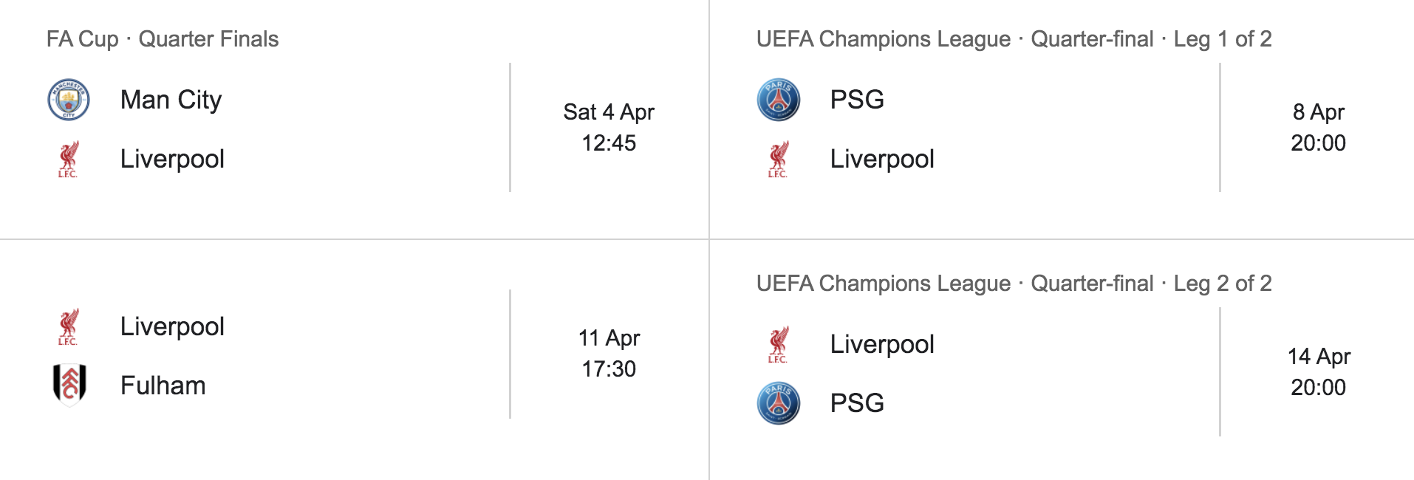Open Champions League Leg 2 of 2 header

click(1014, 284)
